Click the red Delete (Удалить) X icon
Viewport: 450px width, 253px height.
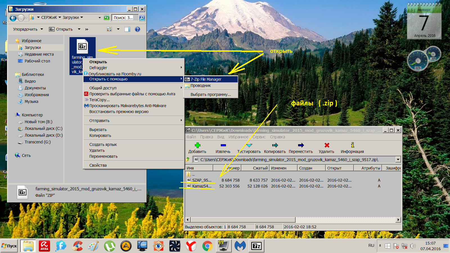point(327,145)
